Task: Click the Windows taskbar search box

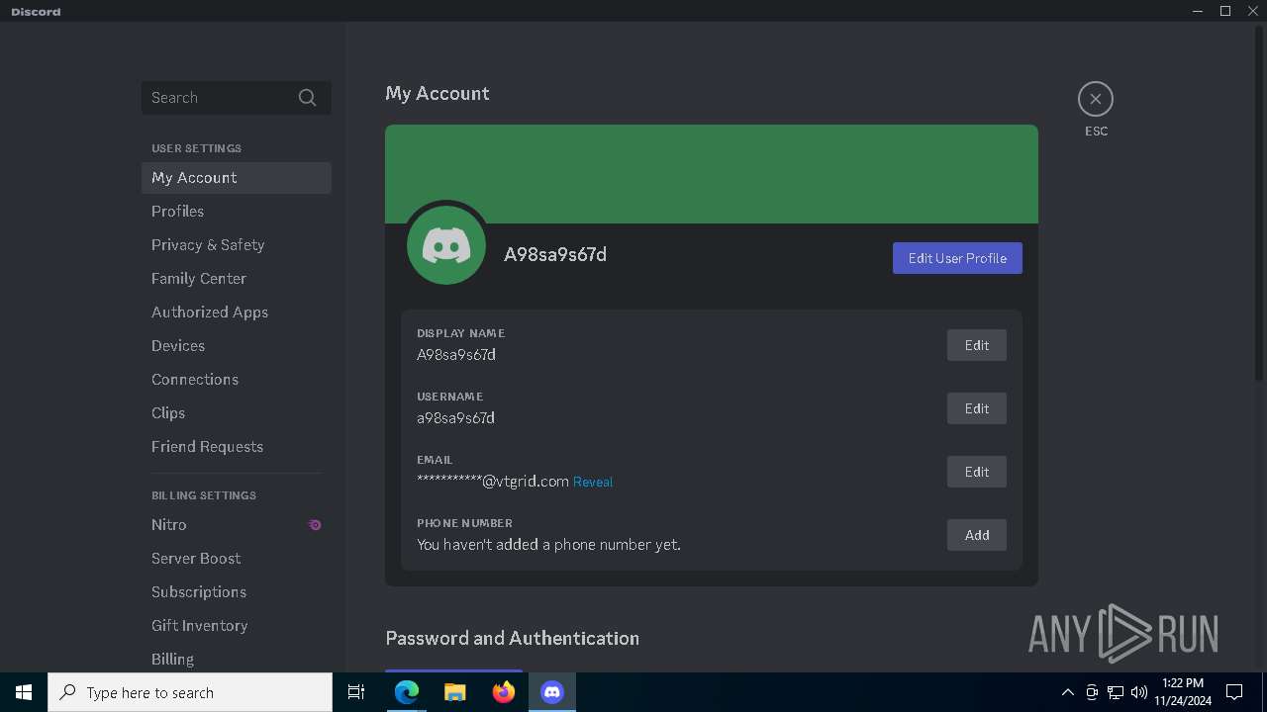Action: (190, 692)
